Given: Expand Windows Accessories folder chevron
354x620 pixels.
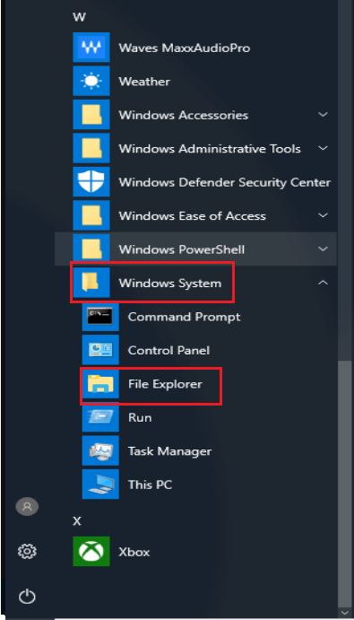Looking at the screenshot, I should tap(324, 115).
